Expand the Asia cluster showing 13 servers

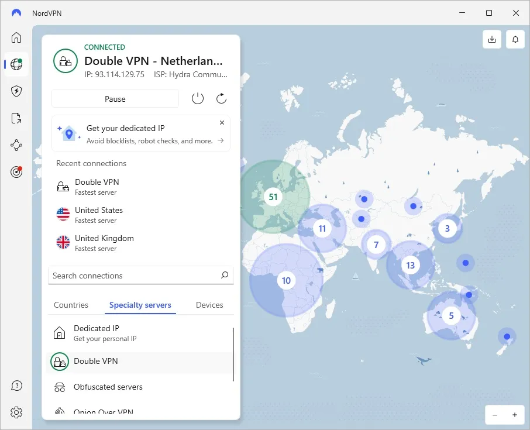410,264
